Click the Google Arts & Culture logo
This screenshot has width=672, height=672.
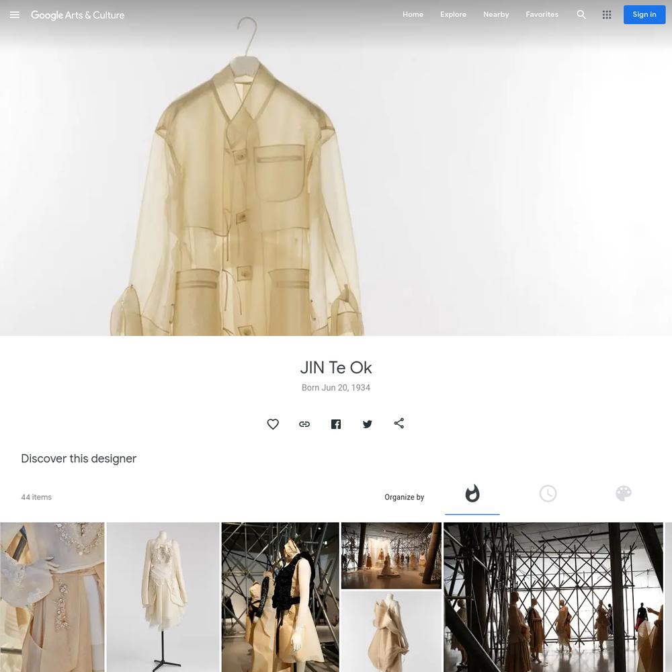click(77, 15)
